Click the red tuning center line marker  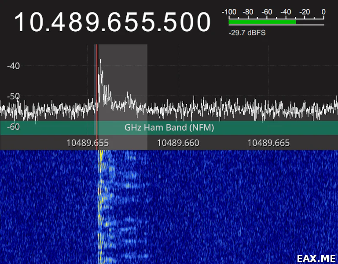97,97
